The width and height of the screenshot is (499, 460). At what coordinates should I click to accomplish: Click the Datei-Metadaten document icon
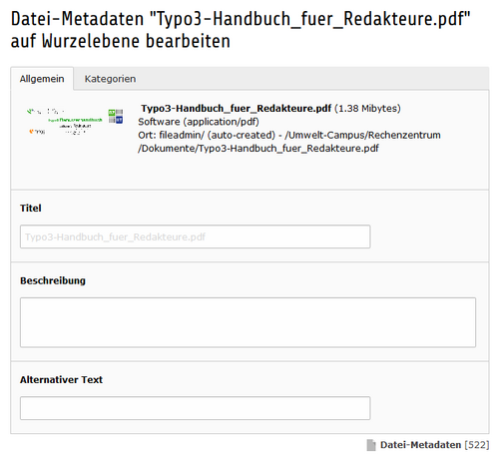coord(371,445)
